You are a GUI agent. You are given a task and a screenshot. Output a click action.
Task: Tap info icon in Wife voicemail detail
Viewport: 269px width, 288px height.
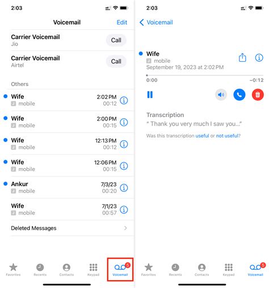click(x=259, y=58)
